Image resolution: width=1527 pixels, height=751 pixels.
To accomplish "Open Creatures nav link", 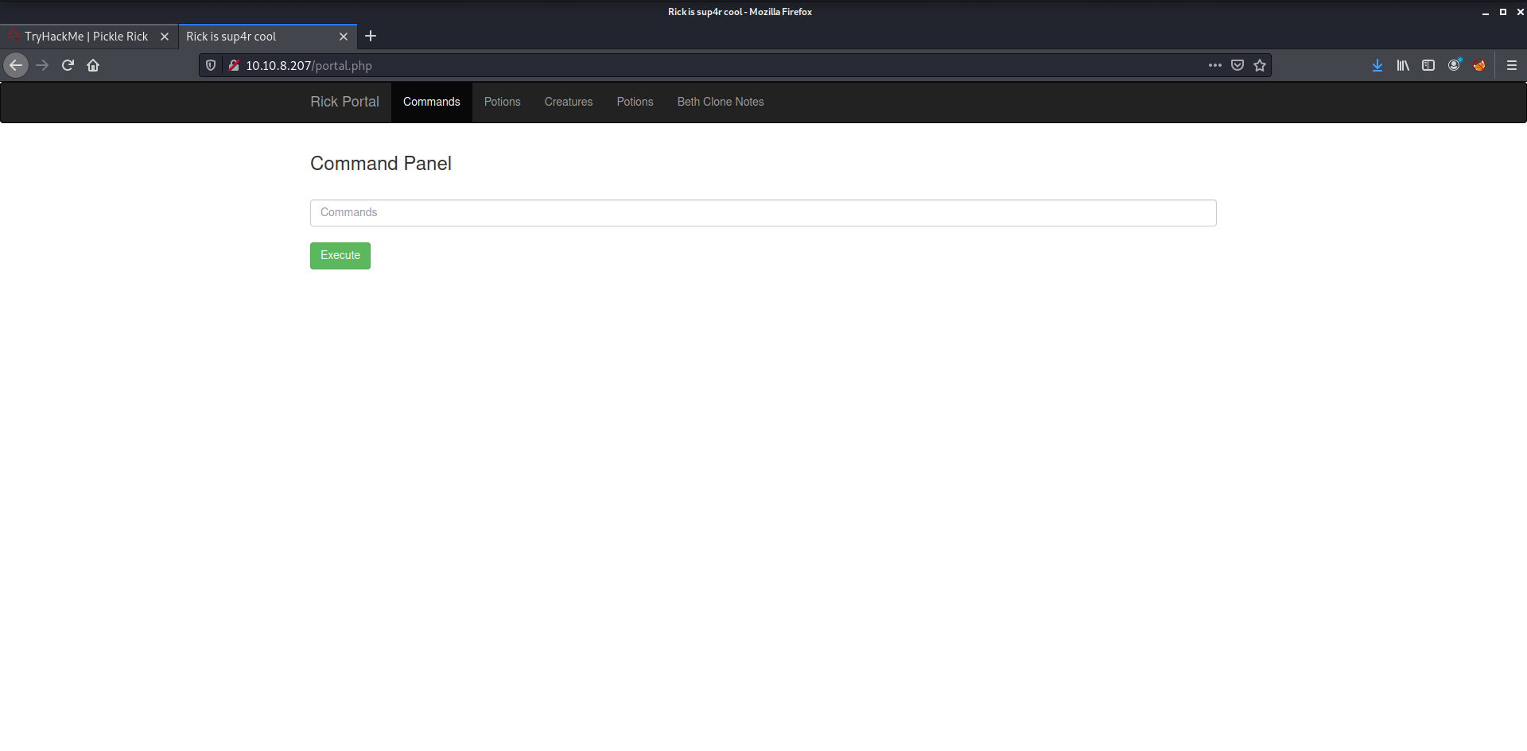I will coord(569,102).
